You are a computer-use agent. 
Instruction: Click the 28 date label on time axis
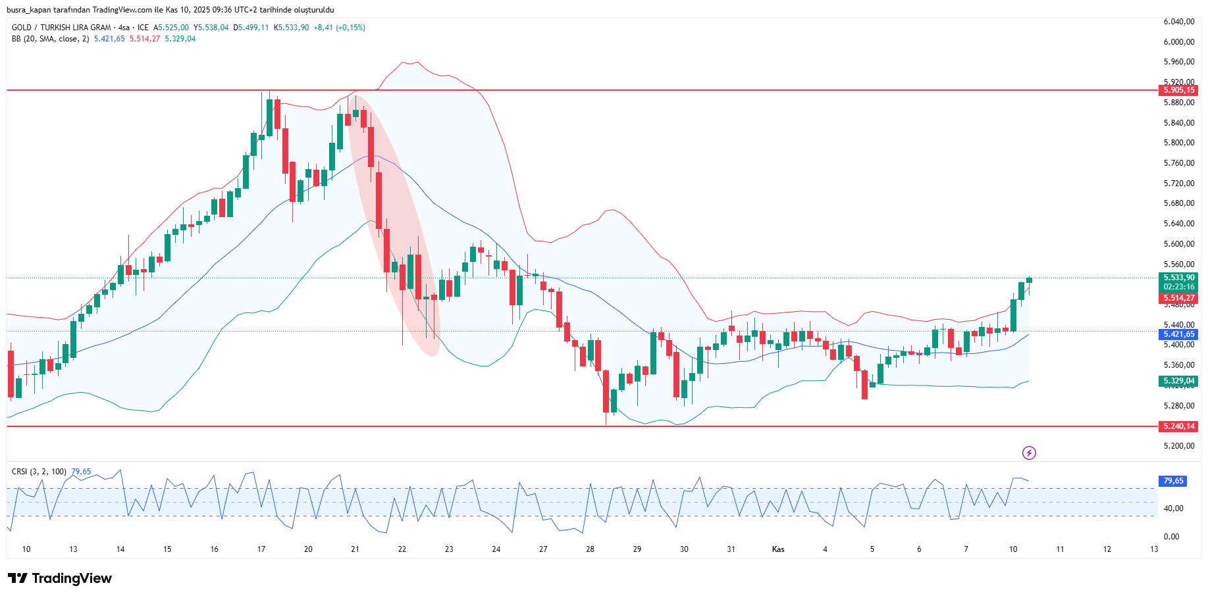coord(590,549)
